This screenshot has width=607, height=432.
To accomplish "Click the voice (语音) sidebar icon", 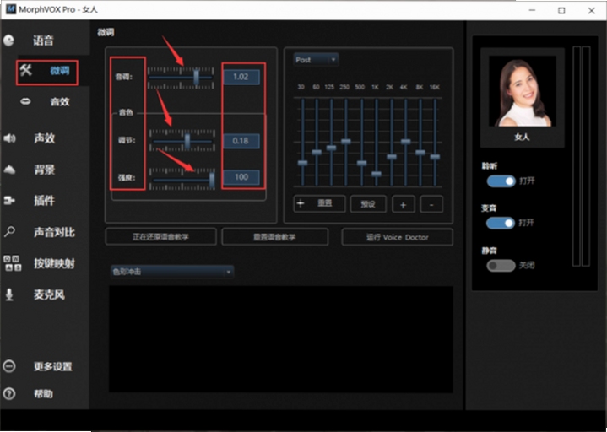I will pyautogui.click(x=8, y=40).
